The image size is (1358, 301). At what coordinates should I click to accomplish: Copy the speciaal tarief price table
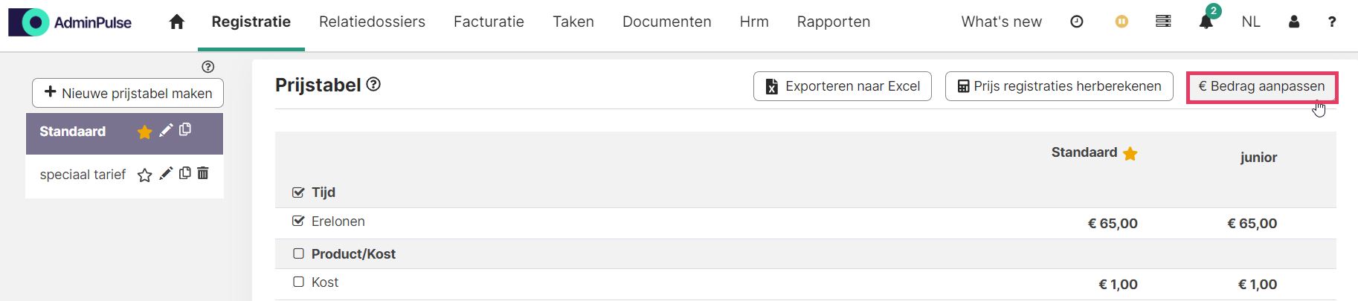(x=185, y=173)
